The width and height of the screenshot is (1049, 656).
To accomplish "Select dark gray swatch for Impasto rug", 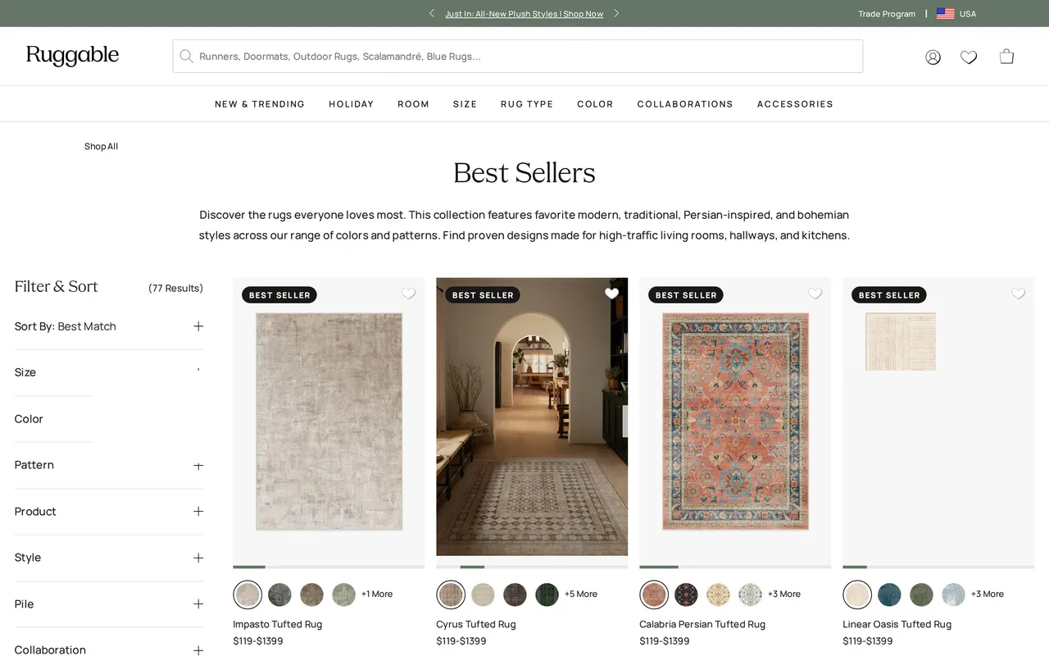I will 279,594.
